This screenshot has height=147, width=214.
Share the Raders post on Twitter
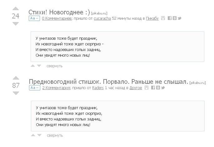[x=163, y=88]
